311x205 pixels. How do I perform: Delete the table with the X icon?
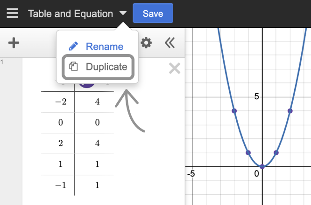coord(174,69)
